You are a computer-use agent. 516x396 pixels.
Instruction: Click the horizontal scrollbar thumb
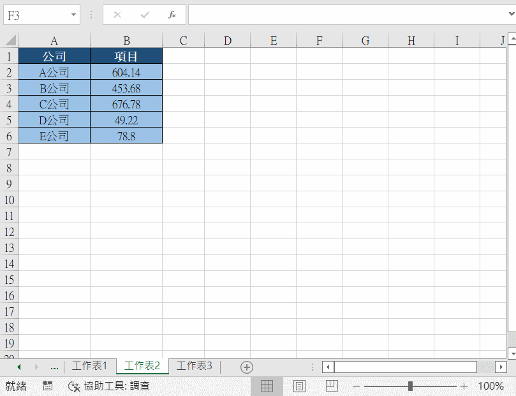(406, 367)
